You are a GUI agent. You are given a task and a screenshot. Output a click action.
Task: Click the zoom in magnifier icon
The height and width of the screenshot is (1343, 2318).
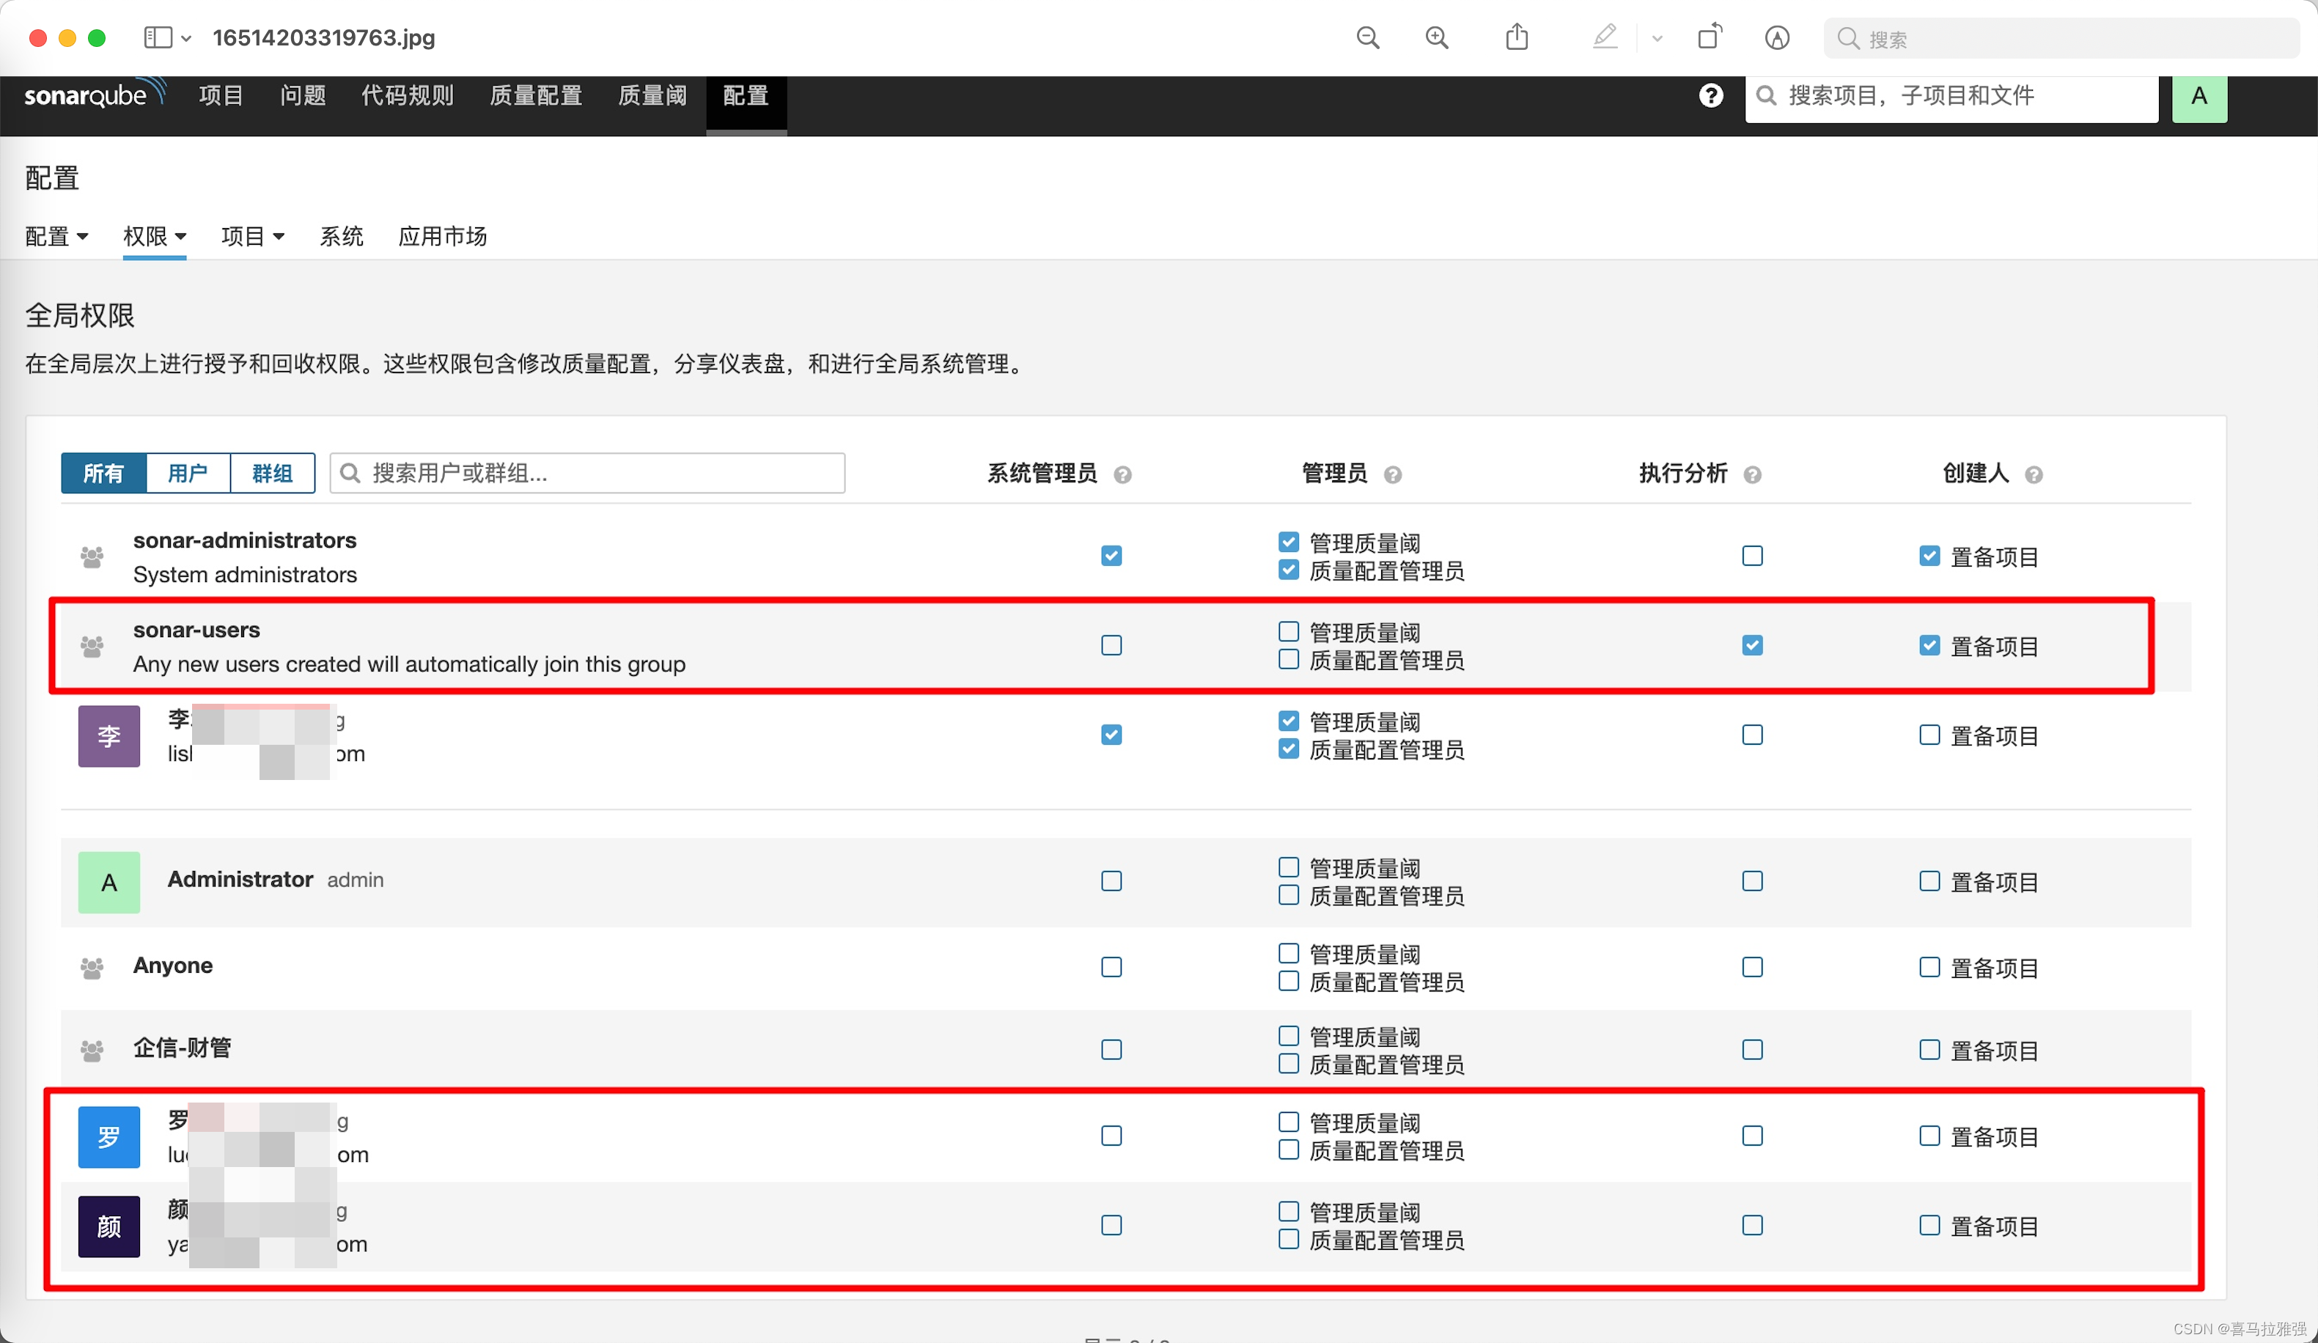pos(1437,37)
